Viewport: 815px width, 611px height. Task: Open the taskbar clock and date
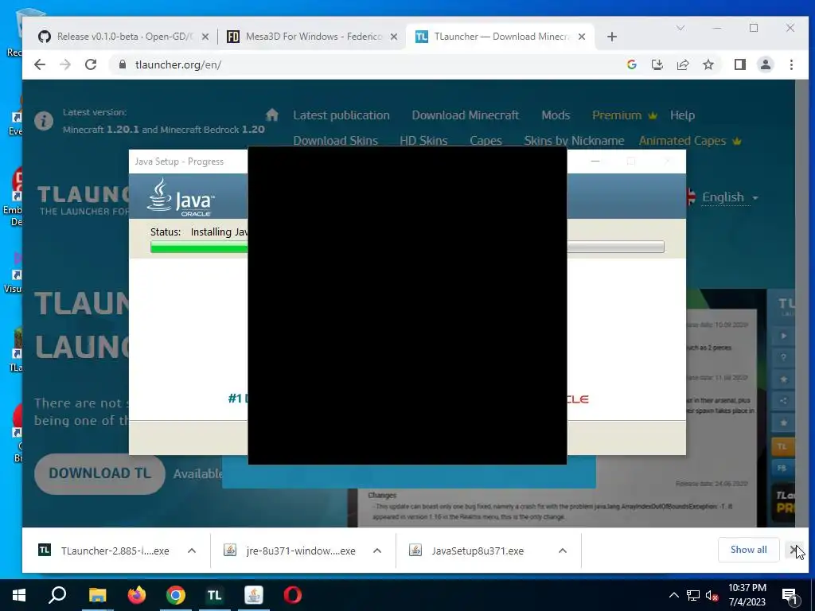pyautogui.click(x=747, y=595)
